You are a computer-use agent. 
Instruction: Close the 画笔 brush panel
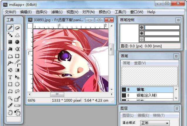pyautogui.click(x=176, y=56)
